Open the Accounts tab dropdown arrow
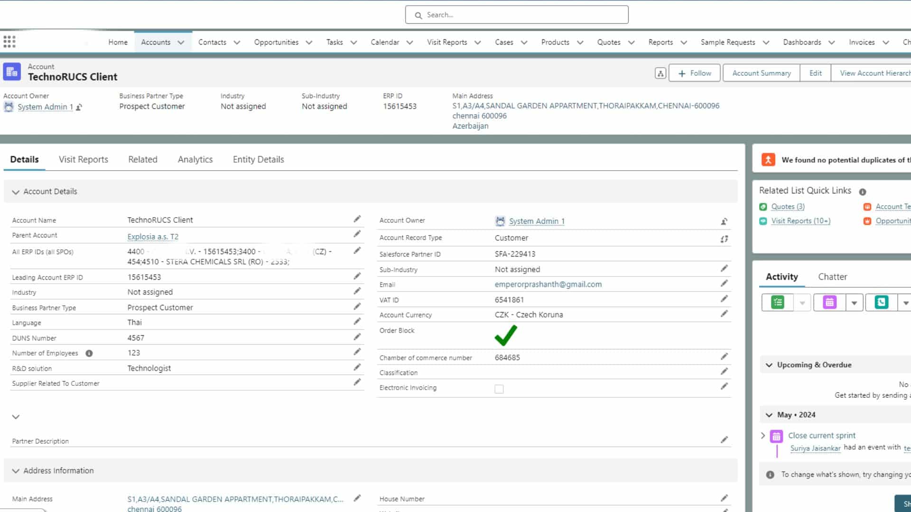The height and width of the screenshot is (512, 911). pyautogui.click(x=181, y=42)
